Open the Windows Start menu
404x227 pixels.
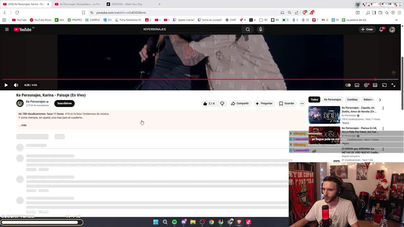pos(156,222)
